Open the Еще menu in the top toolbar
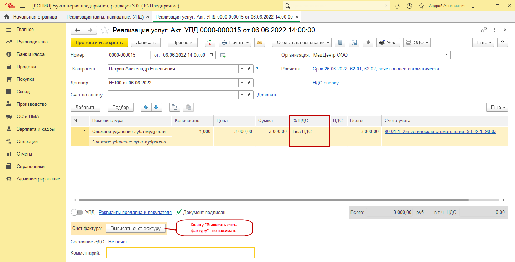 coord(483,42)
